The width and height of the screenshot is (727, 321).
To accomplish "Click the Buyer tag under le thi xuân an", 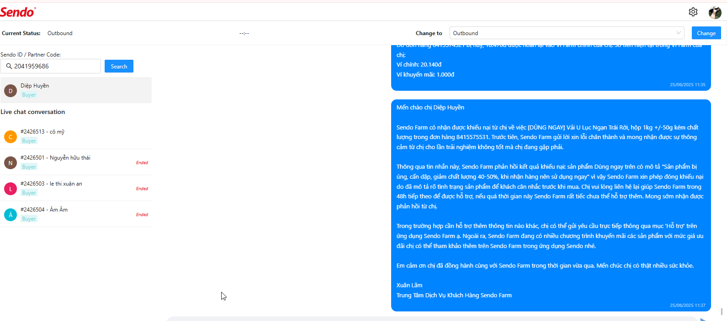I will coord(29,193).
